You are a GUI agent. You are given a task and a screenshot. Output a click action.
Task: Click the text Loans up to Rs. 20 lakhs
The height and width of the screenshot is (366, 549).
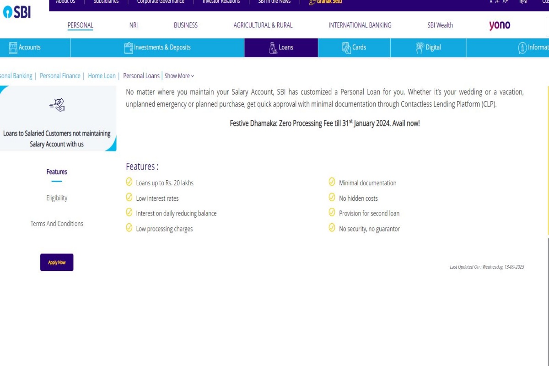tap(165, 183)
